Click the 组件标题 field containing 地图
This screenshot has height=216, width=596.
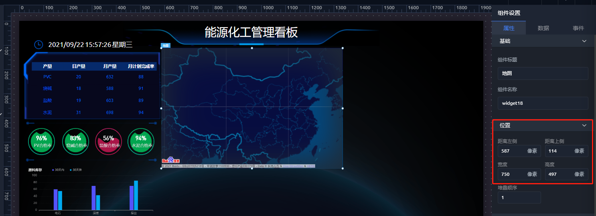tap(543, 73)
